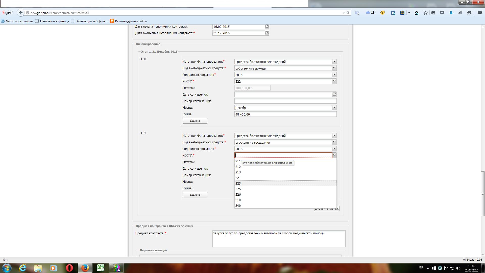
Task: Click weather widget showing 18
Action: [x=370, y=13]
